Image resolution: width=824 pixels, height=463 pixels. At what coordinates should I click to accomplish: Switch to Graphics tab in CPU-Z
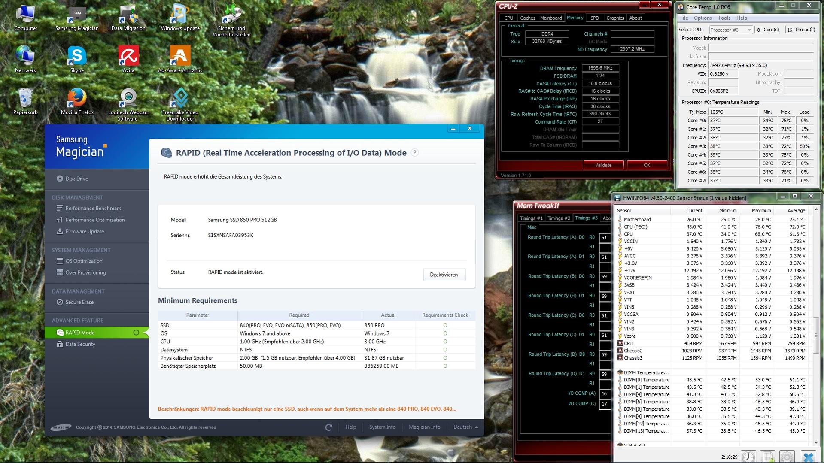click(615, 18)
